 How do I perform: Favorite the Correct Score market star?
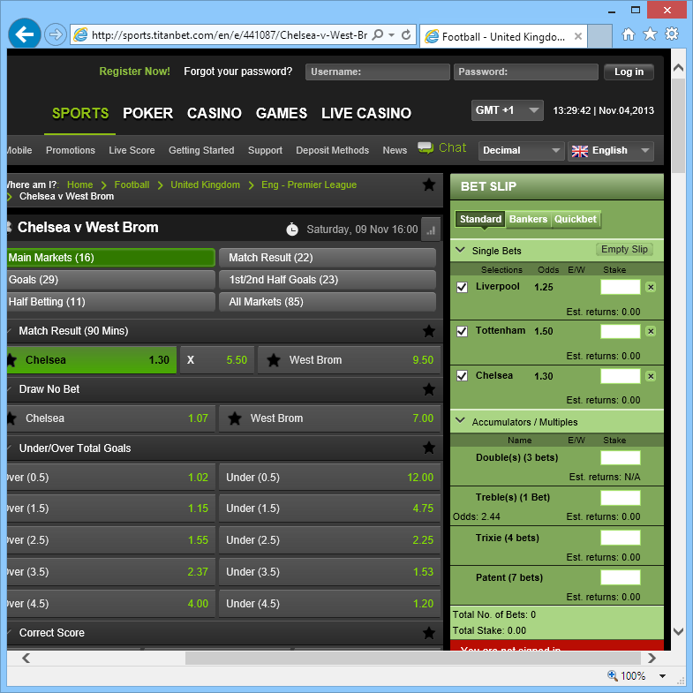click(x=429, y=633)
